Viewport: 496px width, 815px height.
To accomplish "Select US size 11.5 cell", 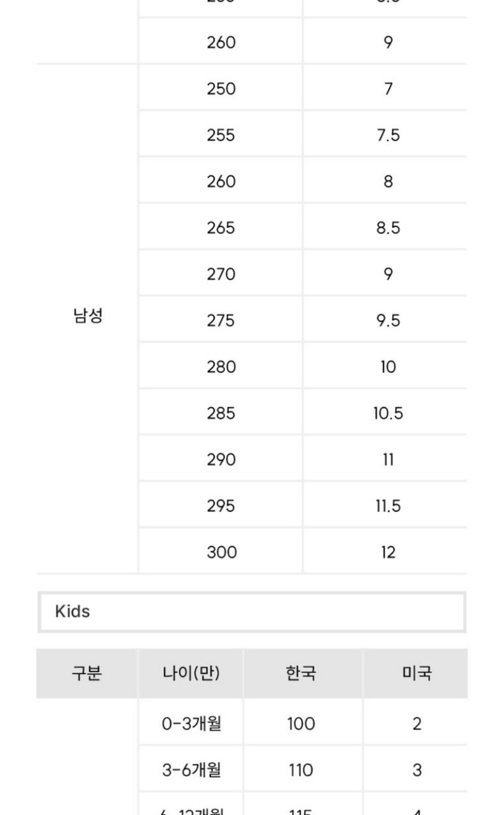I will tap(388, 506).
